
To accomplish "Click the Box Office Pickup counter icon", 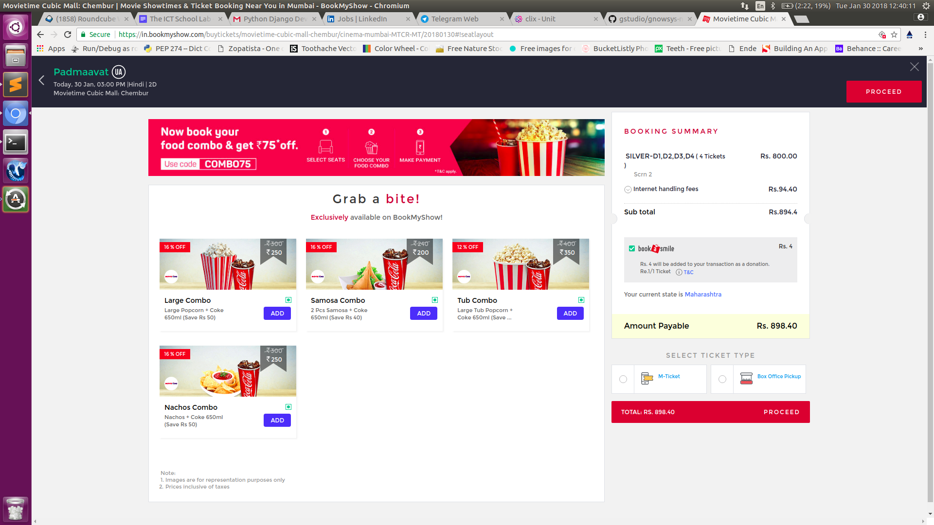I will [746, 379].
